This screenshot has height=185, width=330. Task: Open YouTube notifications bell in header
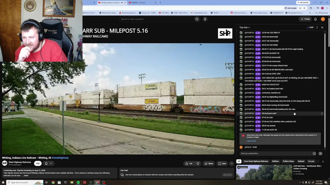(x=315, y=19)
